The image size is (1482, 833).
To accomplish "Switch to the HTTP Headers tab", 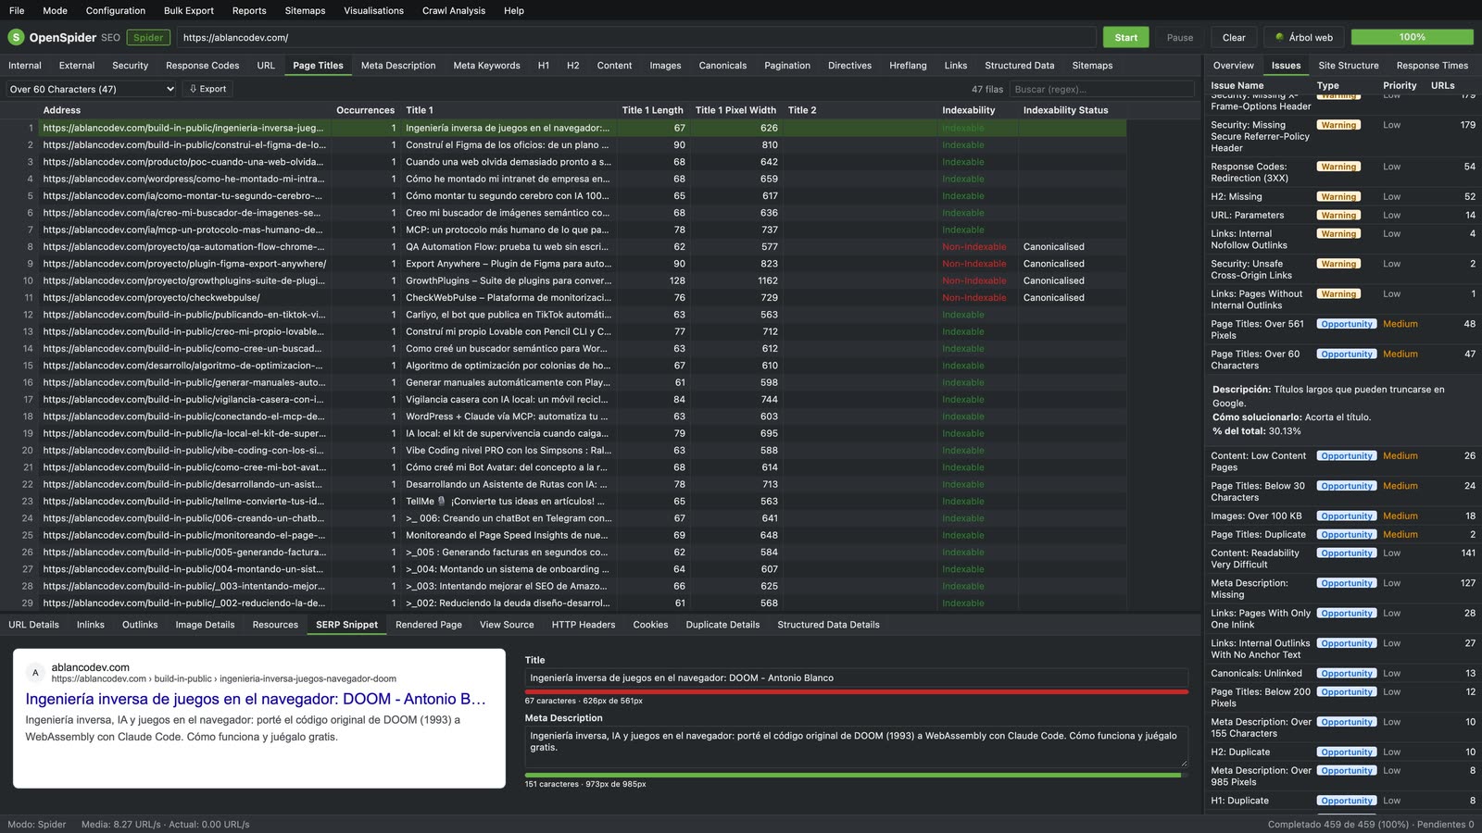I will click(x=584, y=625).
